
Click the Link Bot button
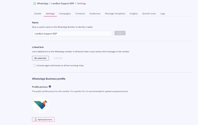pyautogui.click(x=58, y=58)
